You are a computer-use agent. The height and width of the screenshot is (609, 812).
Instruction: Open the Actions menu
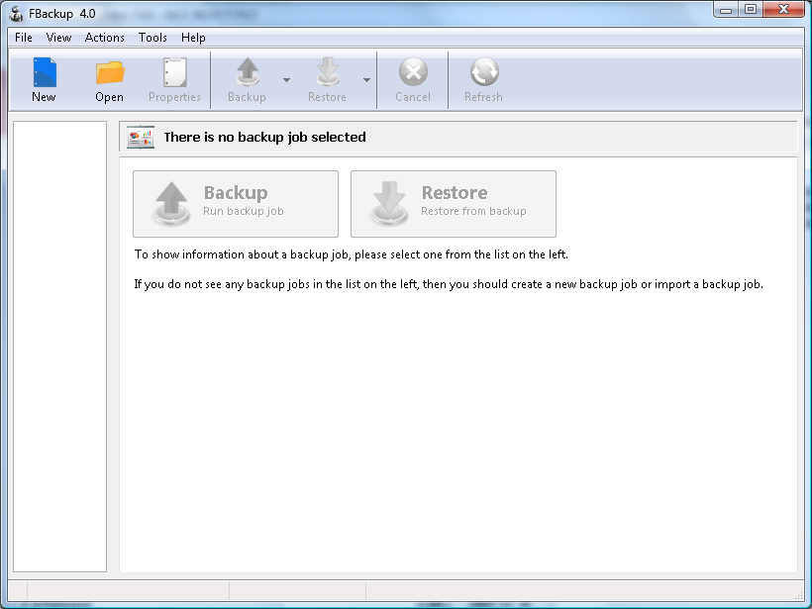click(105, 38)
